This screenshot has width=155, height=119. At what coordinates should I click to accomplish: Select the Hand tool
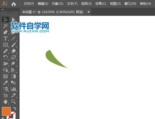pos(6,102)
